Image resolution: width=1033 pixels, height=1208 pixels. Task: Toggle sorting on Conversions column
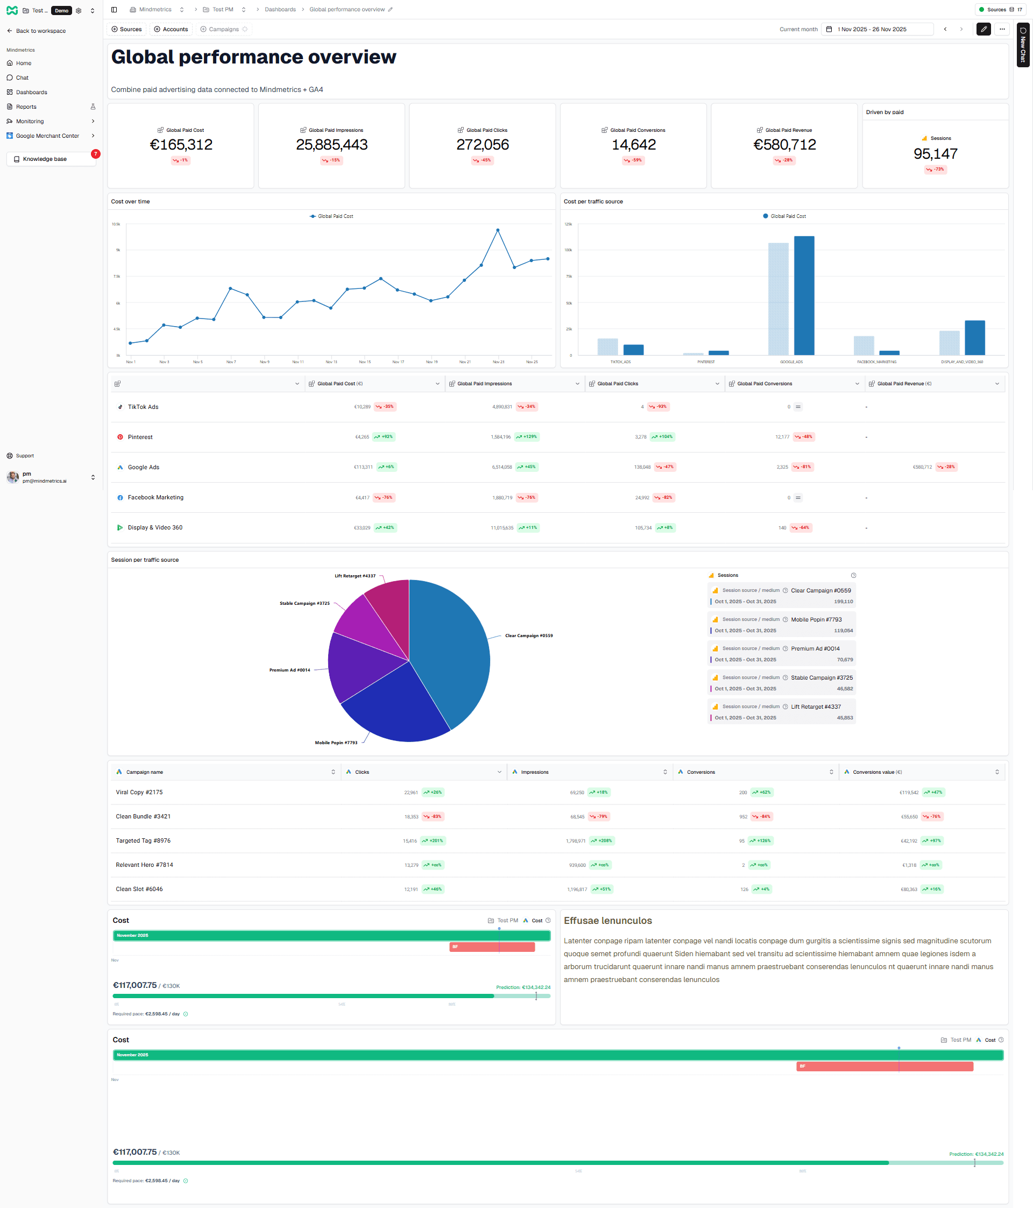click(x=831, y=772)
